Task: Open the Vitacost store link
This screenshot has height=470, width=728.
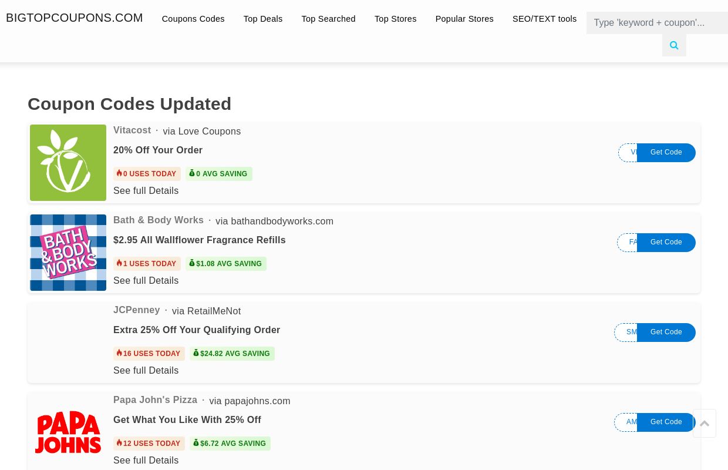Action: click(x=132, y=130)
